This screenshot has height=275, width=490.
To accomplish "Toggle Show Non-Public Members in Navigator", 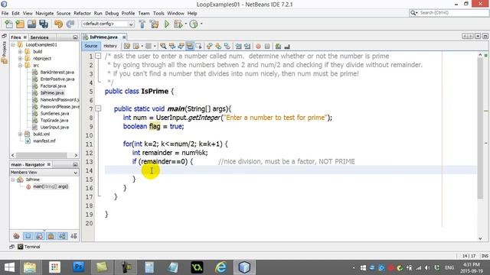I will [x=51, y=236].
